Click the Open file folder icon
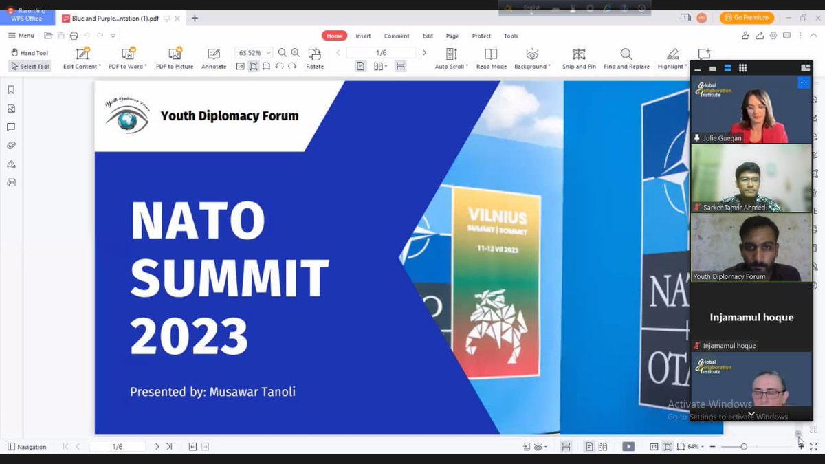 tap(48, 36)
